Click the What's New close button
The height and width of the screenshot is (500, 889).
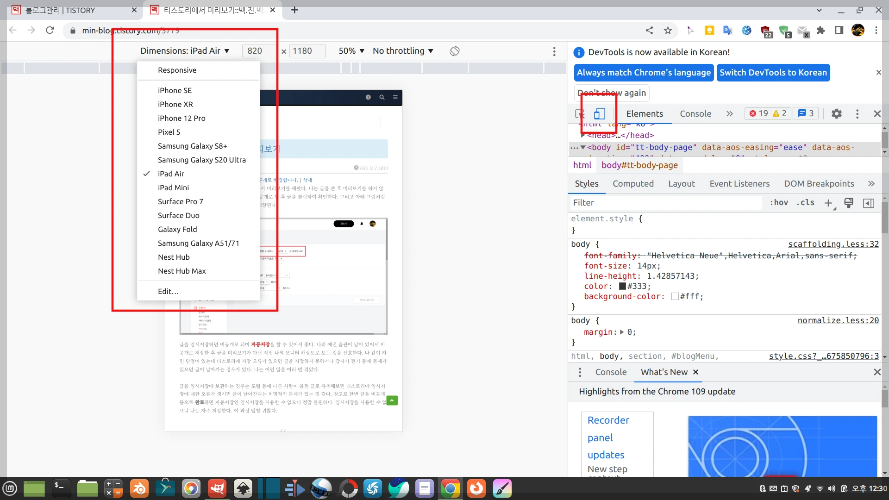(x=697, y=372)
